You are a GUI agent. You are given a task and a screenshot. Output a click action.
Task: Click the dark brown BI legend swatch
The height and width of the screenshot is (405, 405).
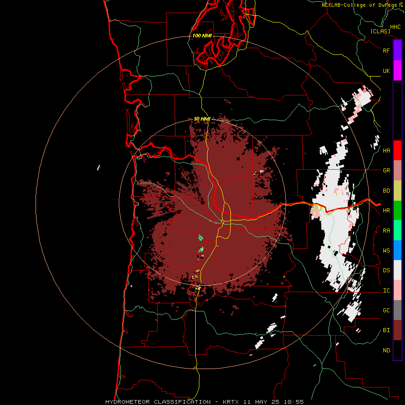tap(397, 330)
